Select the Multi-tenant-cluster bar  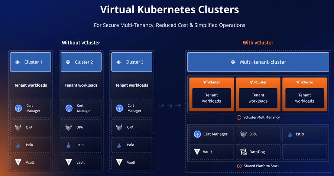click(x=258, y=62)
